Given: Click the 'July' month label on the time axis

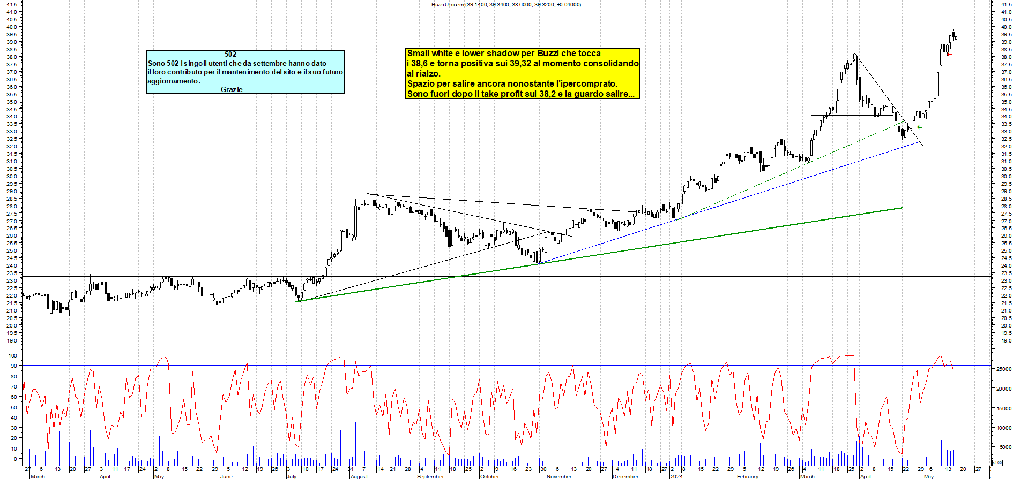Looking at the screenshot, I should [291, 476].
